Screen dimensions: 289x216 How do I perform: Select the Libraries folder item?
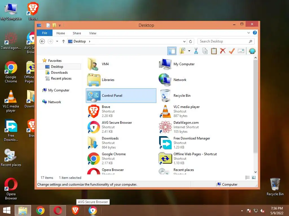point(121,80)
